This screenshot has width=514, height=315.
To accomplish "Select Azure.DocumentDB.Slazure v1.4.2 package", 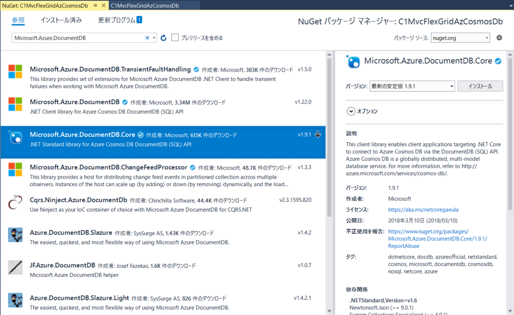I will pyautogui.click(x=71, y=232).
